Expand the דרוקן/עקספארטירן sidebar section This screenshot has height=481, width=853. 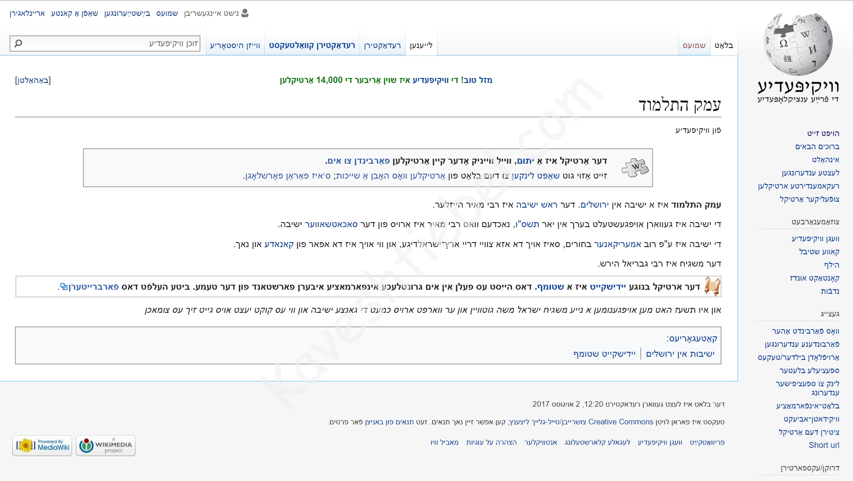809,468
